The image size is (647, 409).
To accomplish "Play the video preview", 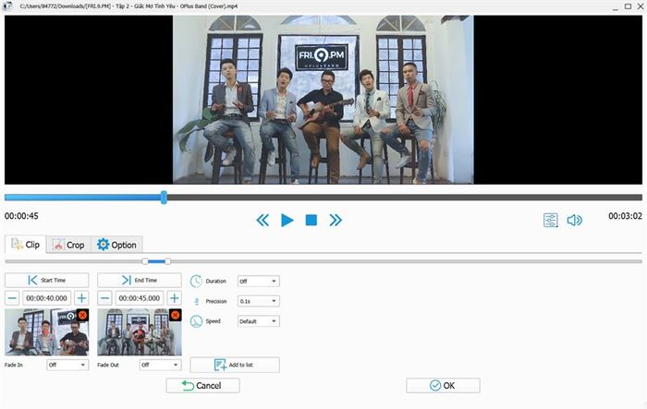I will (287, 220).
